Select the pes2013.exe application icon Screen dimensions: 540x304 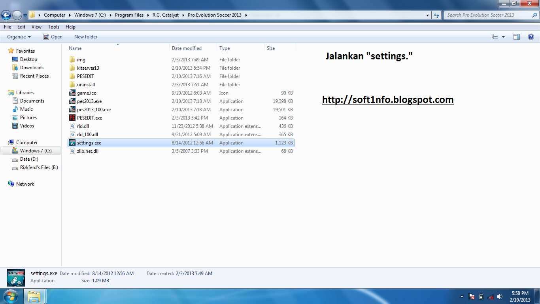[72, 101]
